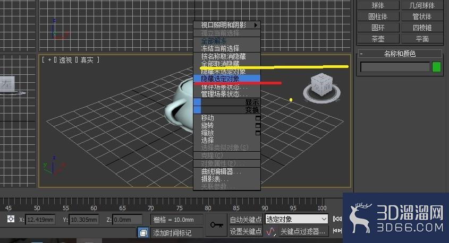Click frame 90 on the timeline ruler

click(x=265, y=208)
